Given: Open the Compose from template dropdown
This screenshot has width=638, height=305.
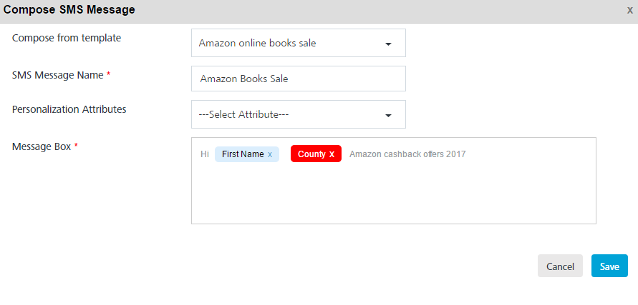Looking at the screenshot, I should tap(299, 43).
